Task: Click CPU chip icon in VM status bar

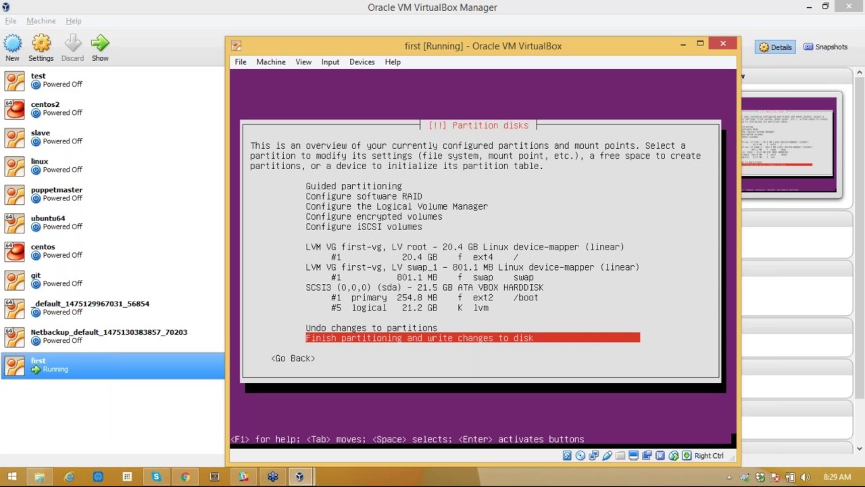Action: [660, 456]
